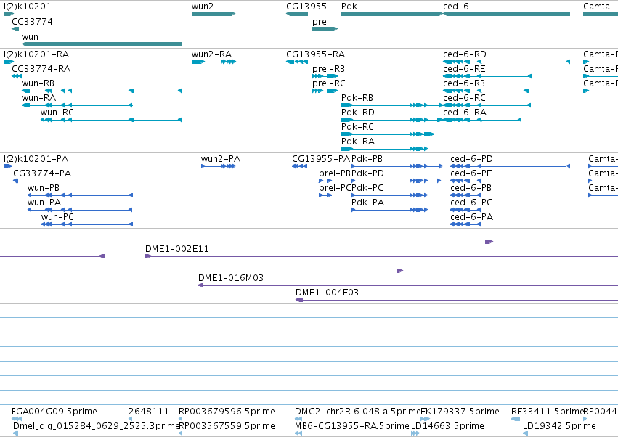
Task: Select the DME1-016M03 BAC label
Action: click(230, 278)
